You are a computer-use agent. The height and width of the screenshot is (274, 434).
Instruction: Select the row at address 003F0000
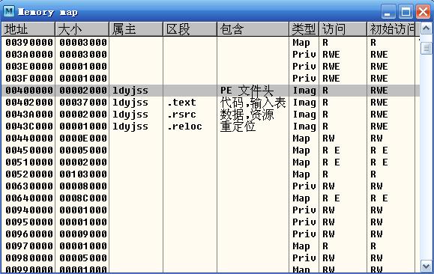pyautogui.click(x=211, y=79)
